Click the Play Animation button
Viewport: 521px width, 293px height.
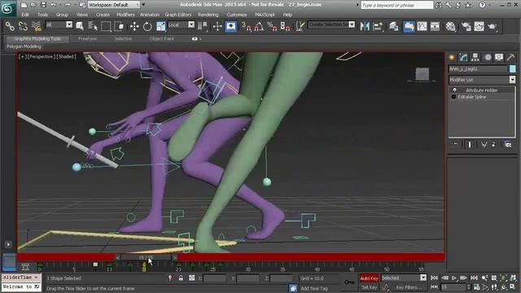pyautogui.click(x=454, y=278)
